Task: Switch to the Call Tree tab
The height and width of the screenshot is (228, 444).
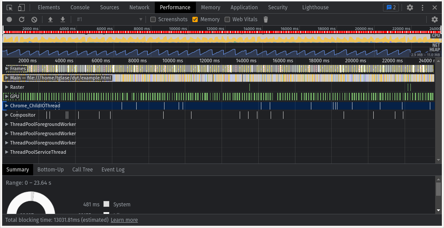Action: click(x=82, y=170)
